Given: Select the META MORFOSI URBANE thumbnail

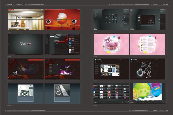Looking at the screenshot, I should tap(148, 69).
